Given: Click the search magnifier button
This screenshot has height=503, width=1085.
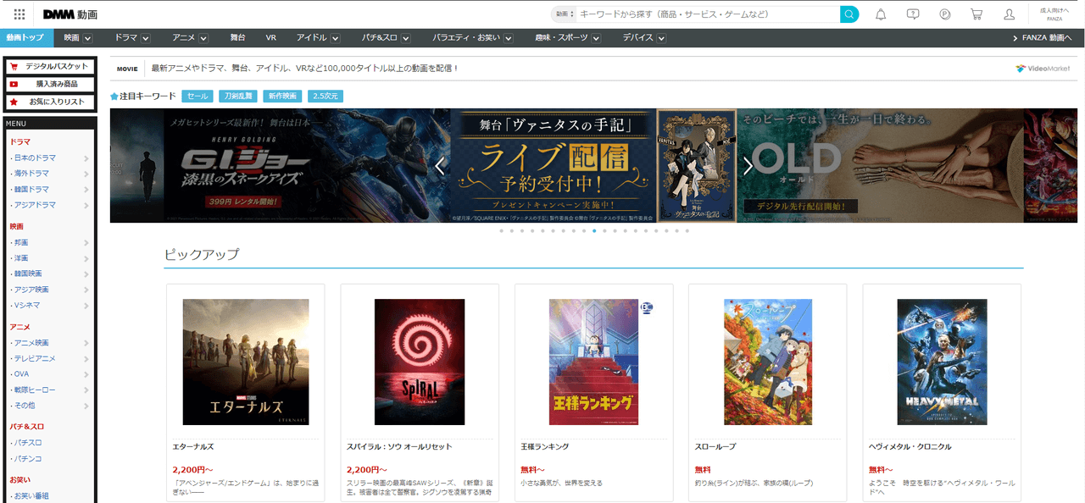Looking at the screenshot, I should (849, 14).
